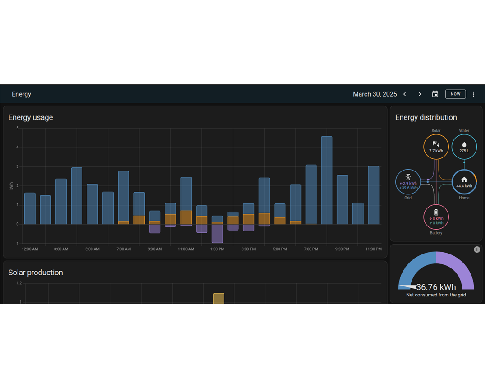Screen dimensions: 485x388
Task: Click the info icon on the gauge card
Action: (x=477, y=249)
